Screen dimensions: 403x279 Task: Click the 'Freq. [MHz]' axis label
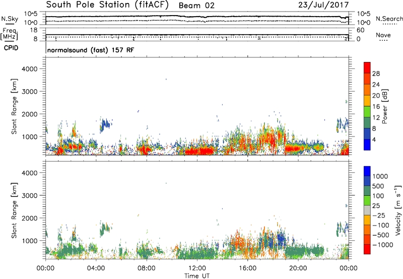[9, 34]
